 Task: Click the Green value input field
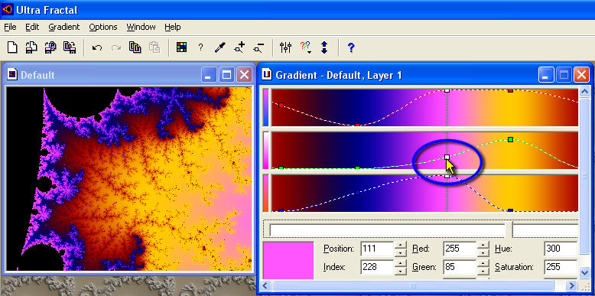pyautogui.click(x=460, y=267)
